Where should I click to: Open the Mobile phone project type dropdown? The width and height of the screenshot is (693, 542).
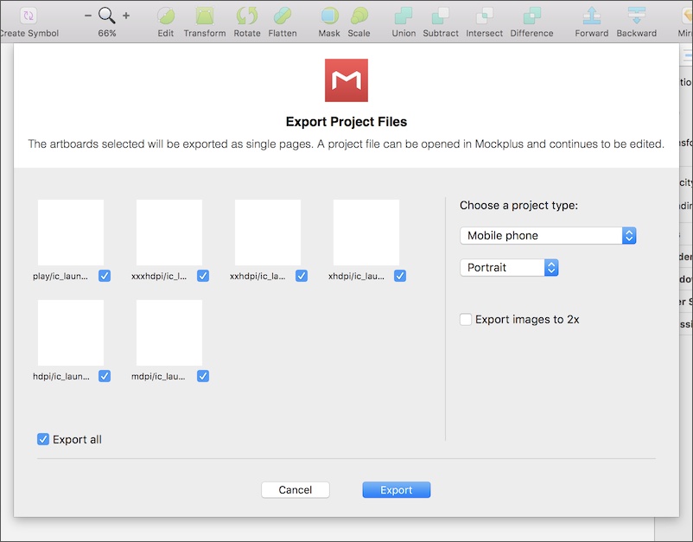click(548, 236)
